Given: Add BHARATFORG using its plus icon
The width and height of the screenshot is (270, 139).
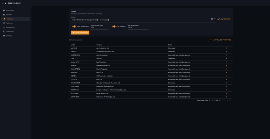Looking at the screenshot, I should point(226,69).
